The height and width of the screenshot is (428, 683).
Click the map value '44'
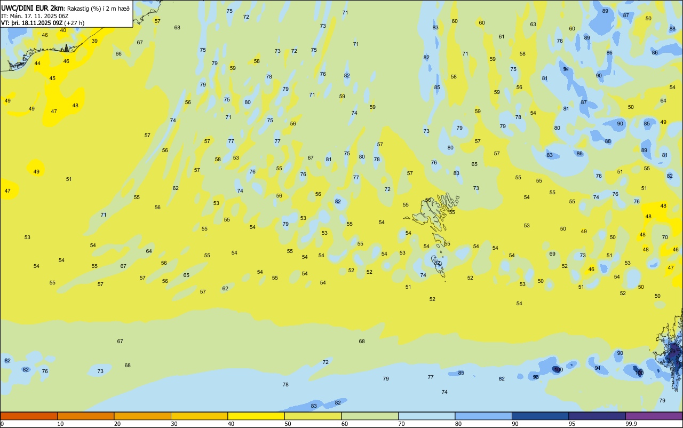pos(37,64)
